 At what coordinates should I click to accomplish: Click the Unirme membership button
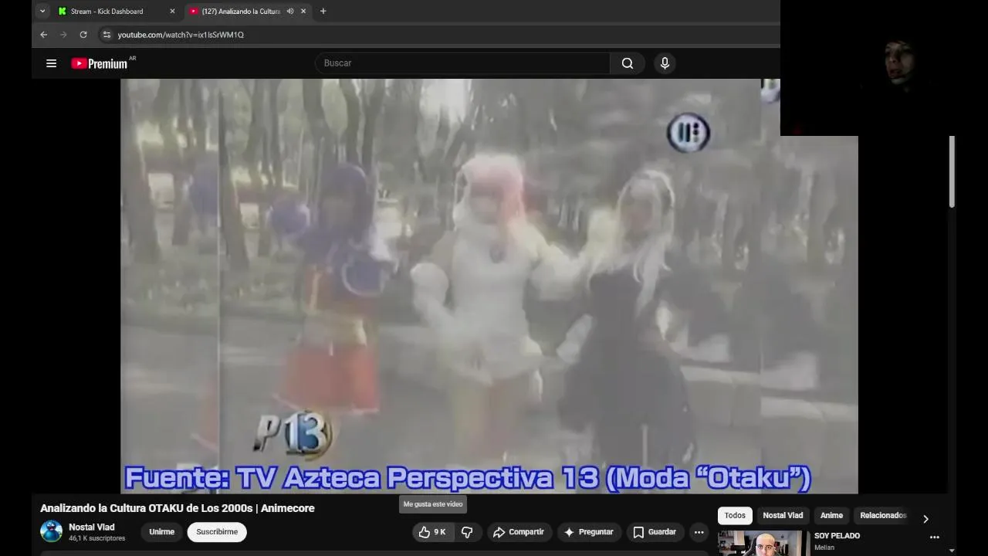tap(161, 532)
